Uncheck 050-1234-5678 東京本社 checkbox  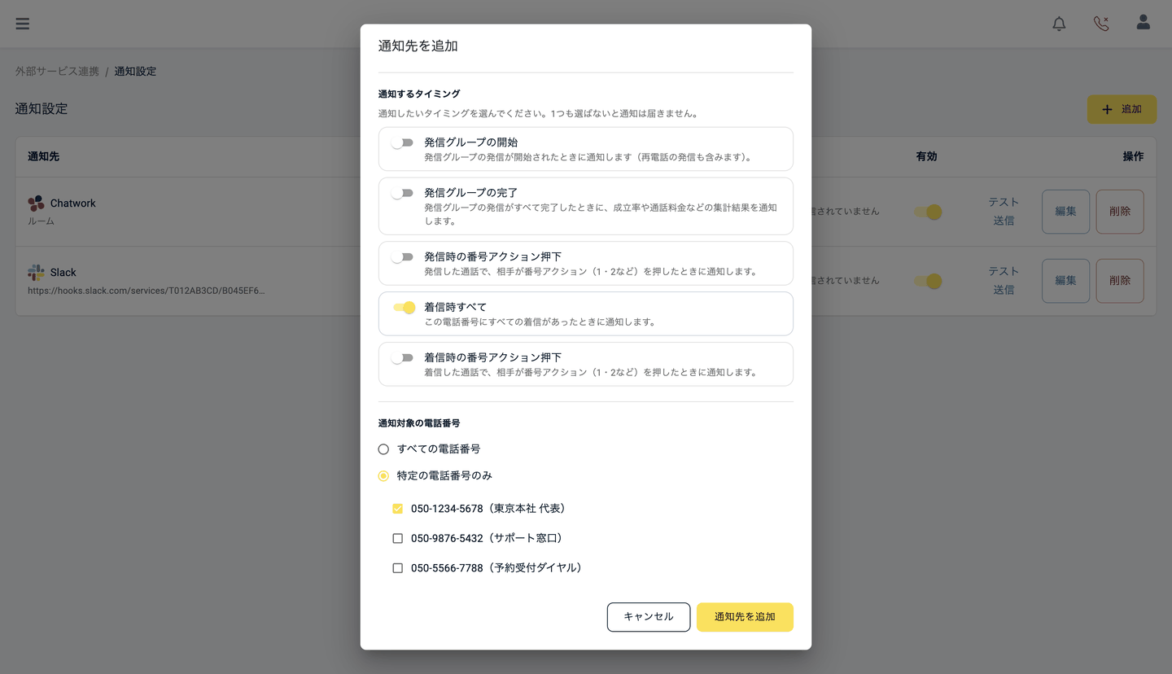click(397, 509)
